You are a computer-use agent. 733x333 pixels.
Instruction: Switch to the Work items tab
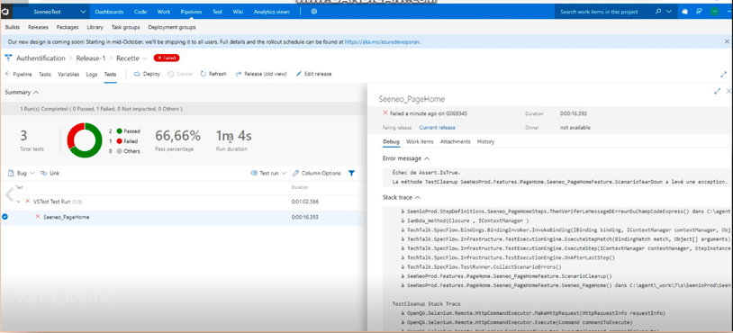[420, 141]
